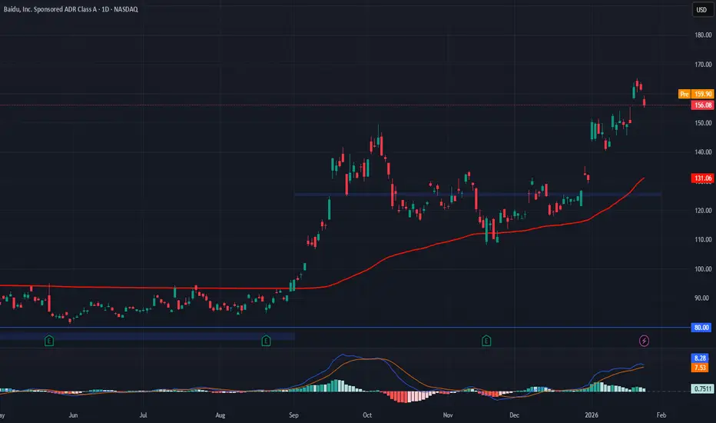The width and height of the screenshot is (716, 423).
Task: Click the Sep label on time axis
Action: coord(293,415)
